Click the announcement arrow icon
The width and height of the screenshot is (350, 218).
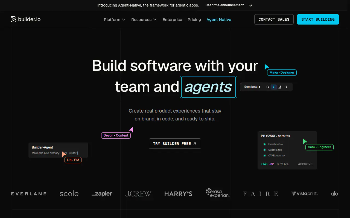click(251, 5)
